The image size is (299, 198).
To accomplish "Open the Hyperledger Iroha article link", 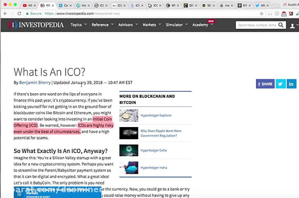I will [x=154, y=168].
